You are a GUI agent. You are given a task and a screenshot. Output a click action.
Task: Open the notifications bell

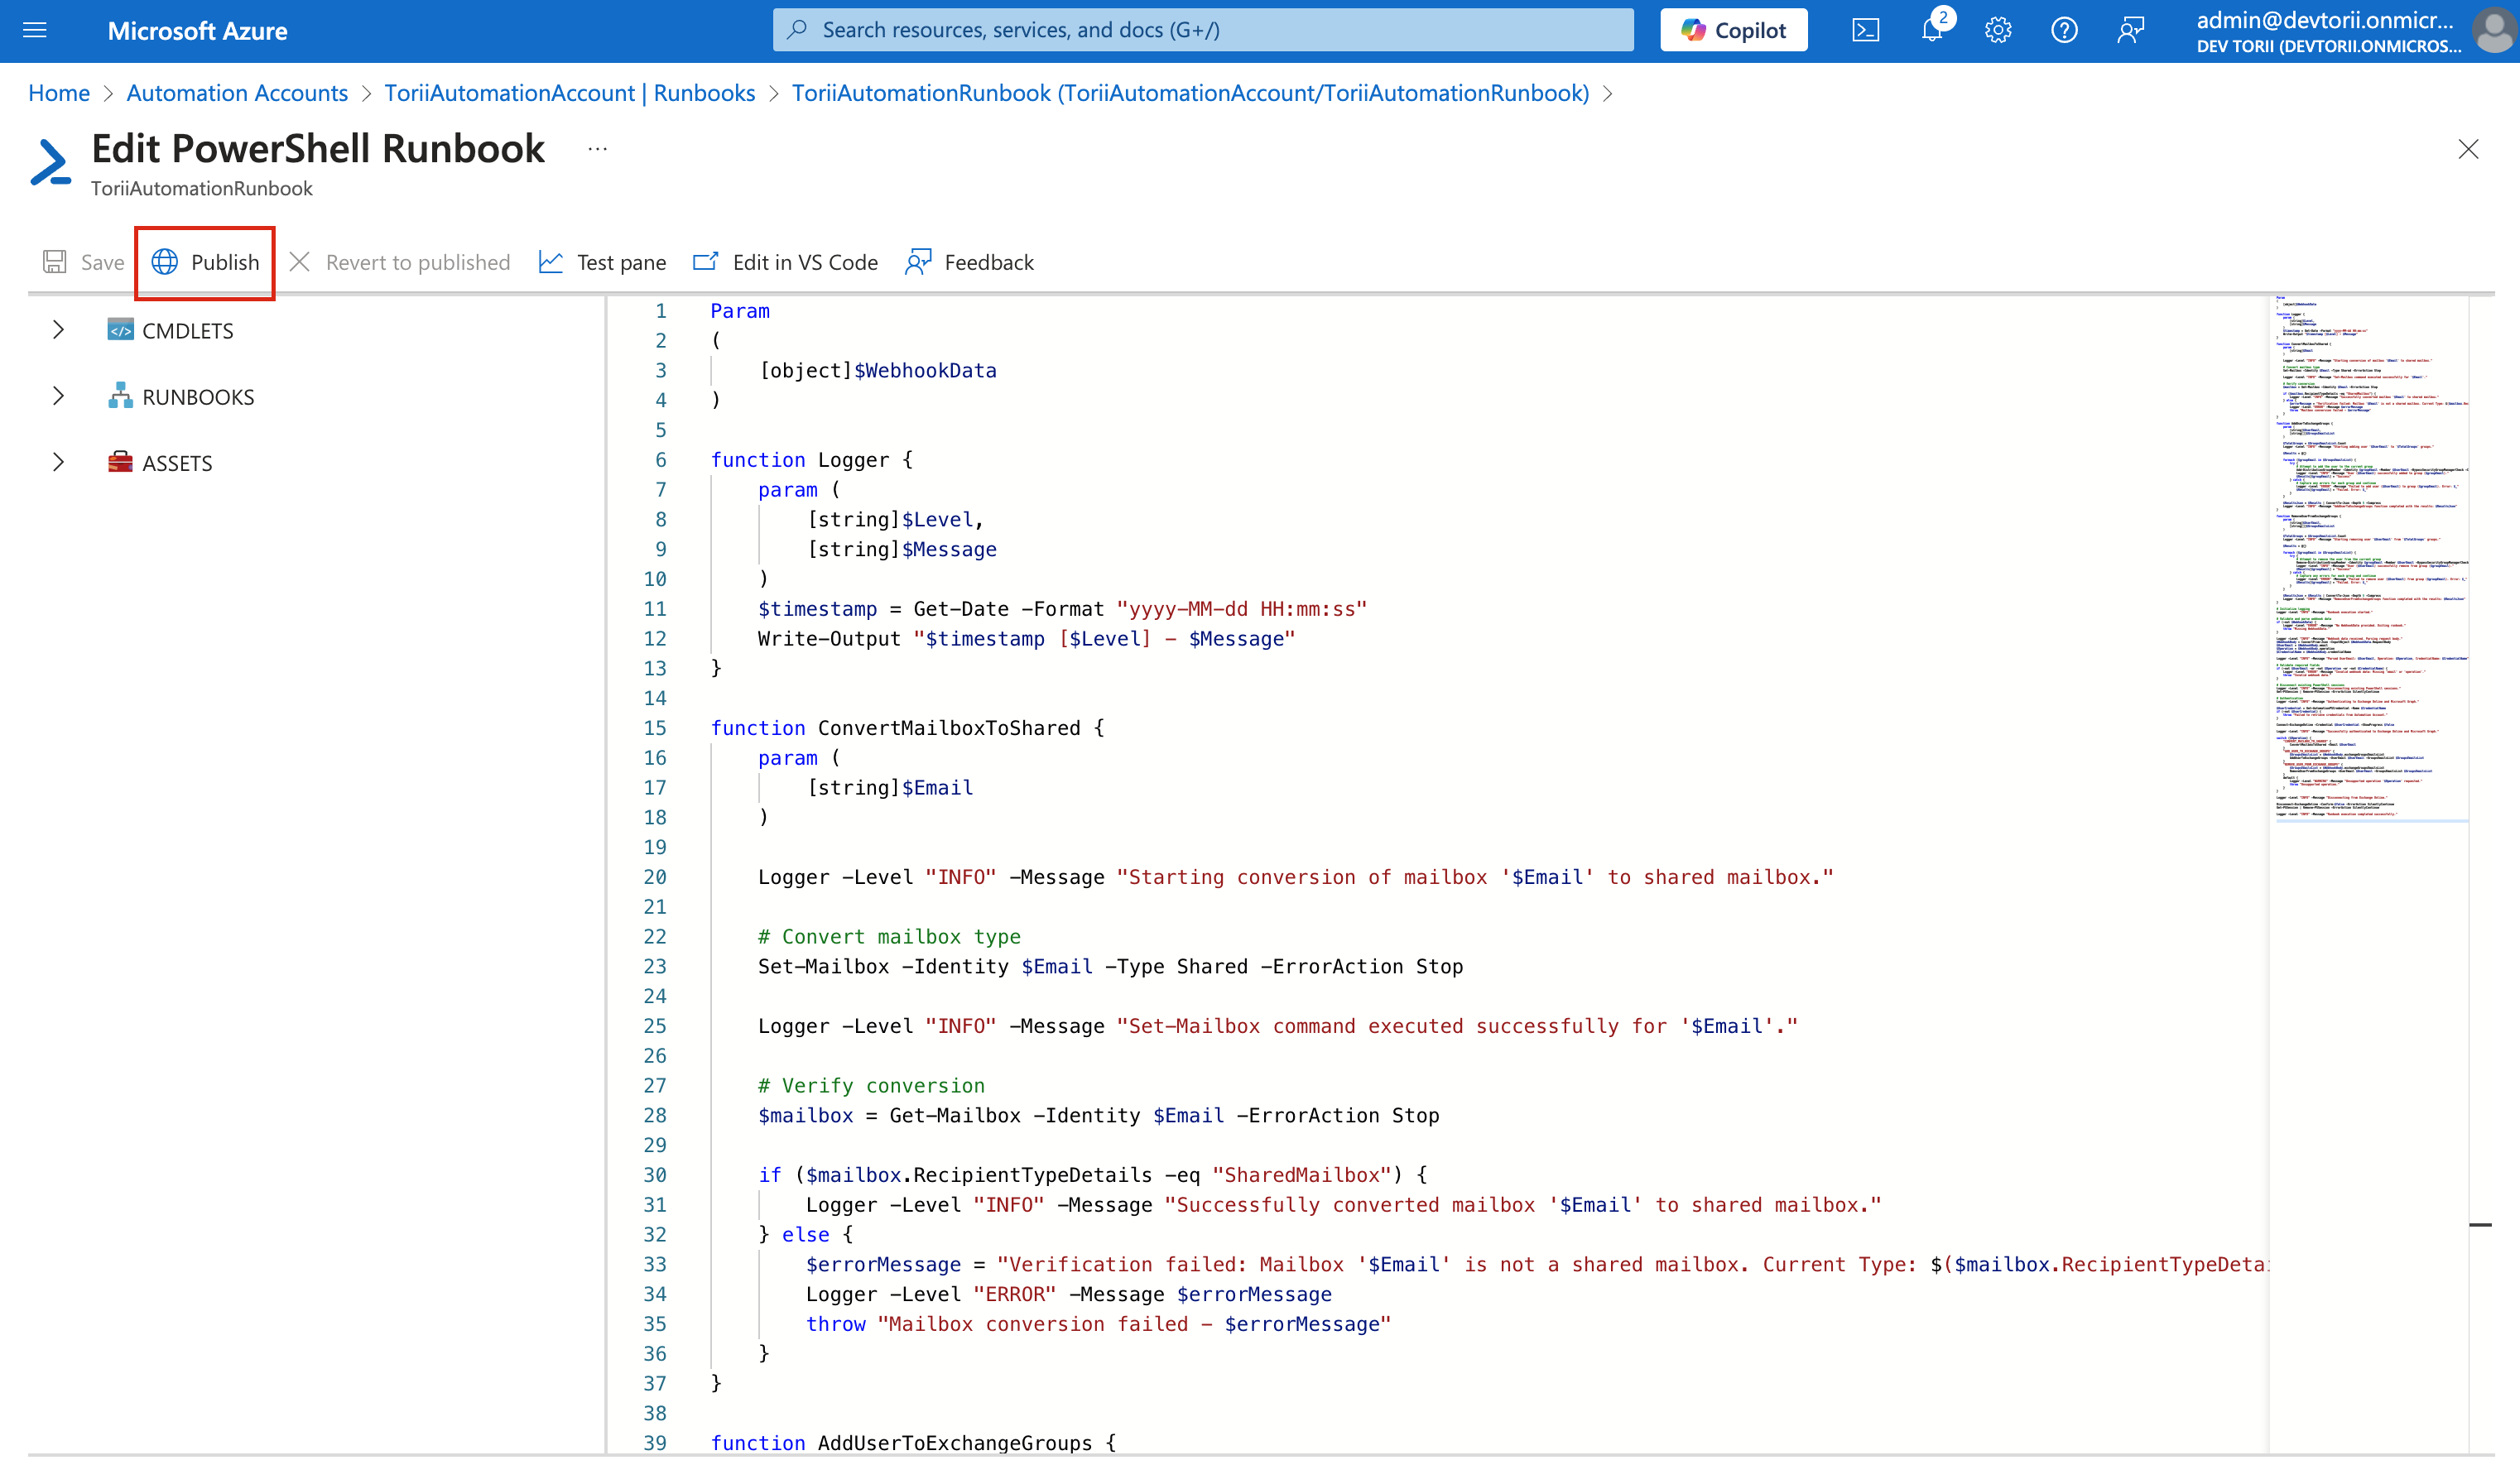coord(1932,30)
